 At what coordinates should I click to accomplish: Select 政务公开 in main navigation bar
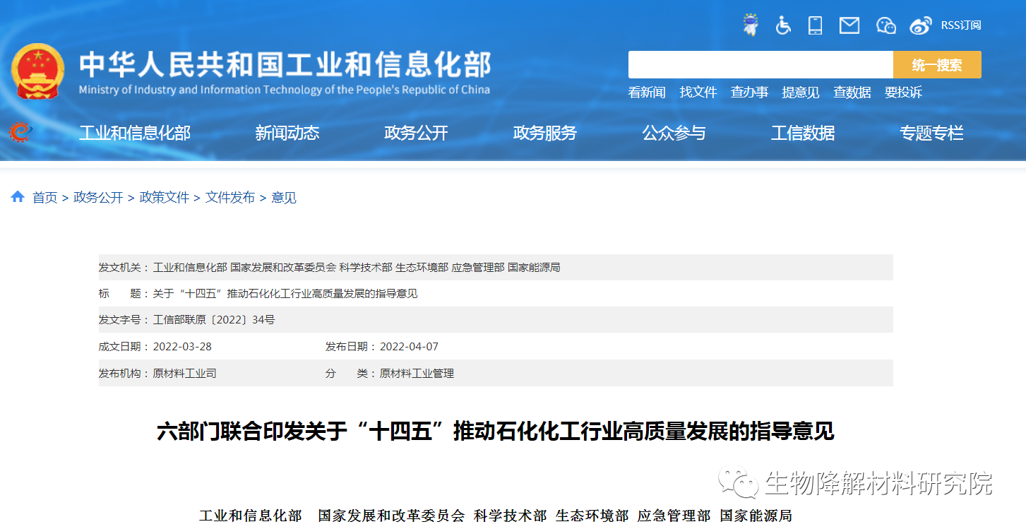click(x=416, y=133)
